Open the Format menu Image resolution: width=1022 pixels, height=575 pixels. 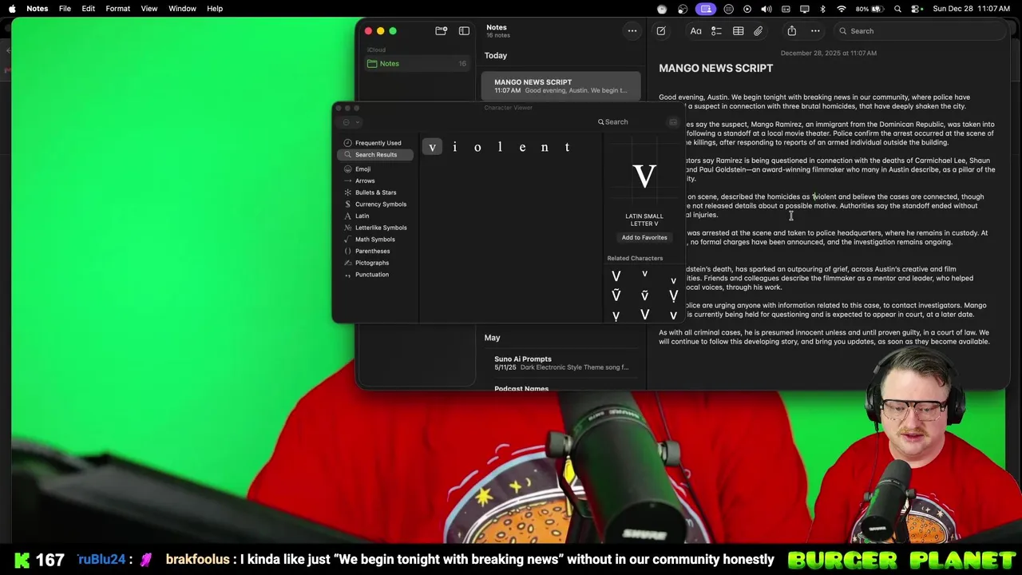(117, 9)
